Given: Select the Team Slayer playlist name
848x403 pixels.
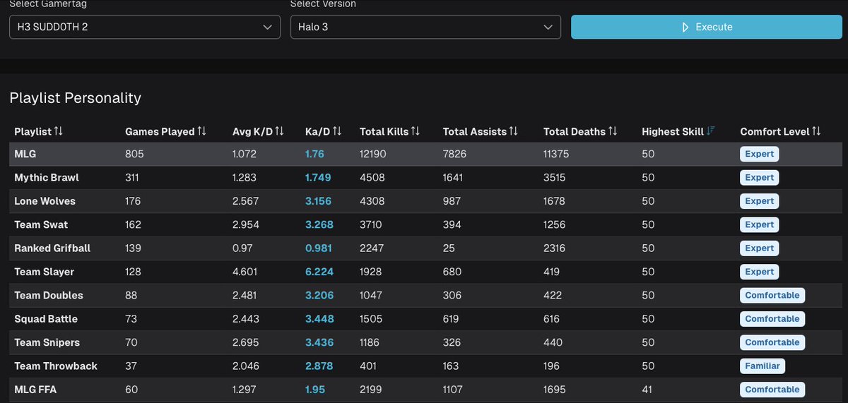Looking at the screenshot, I should 44,272.
